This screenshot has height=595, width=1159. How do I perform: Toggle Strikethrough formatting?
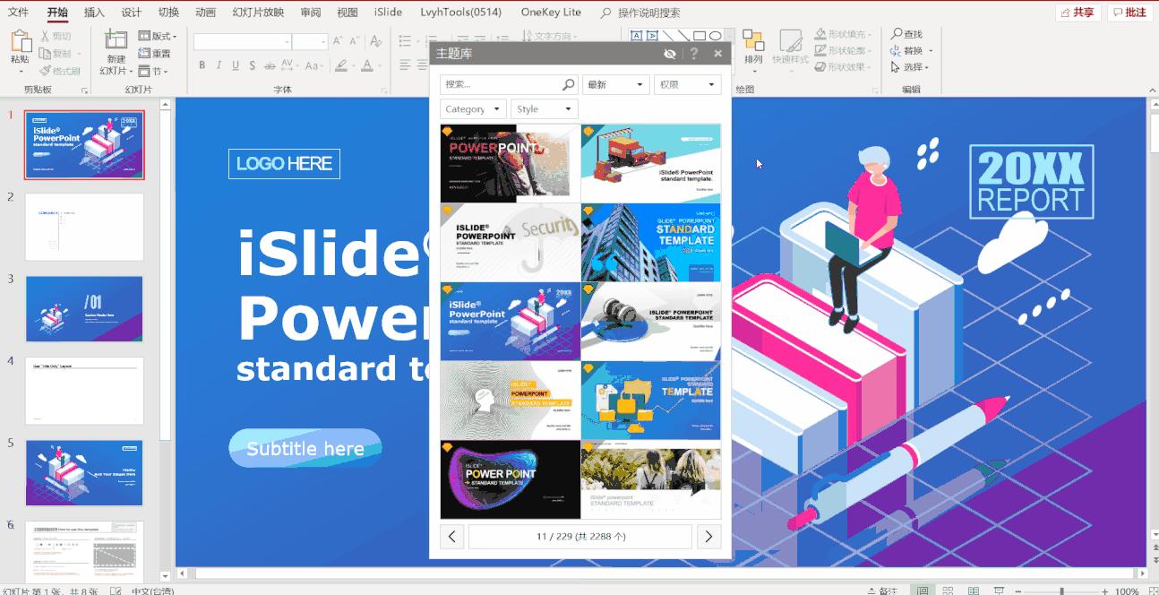click(x=270, y=65)
